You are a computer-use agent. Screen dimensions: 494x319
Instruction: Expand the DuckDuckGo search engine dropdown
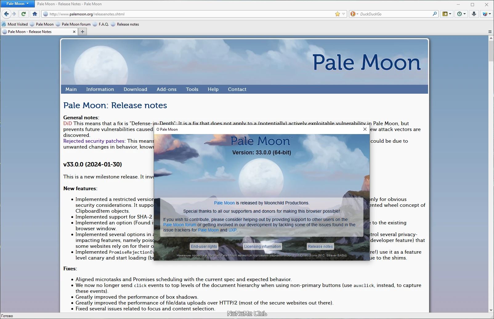point(354,14)
